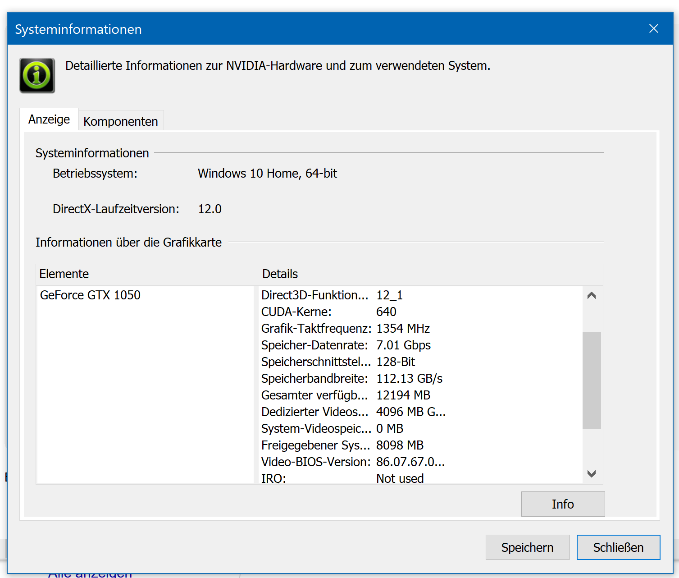Click the 640 CUDA cores value
The height and width of the screenshot is (578, 679).
(386, 312)
